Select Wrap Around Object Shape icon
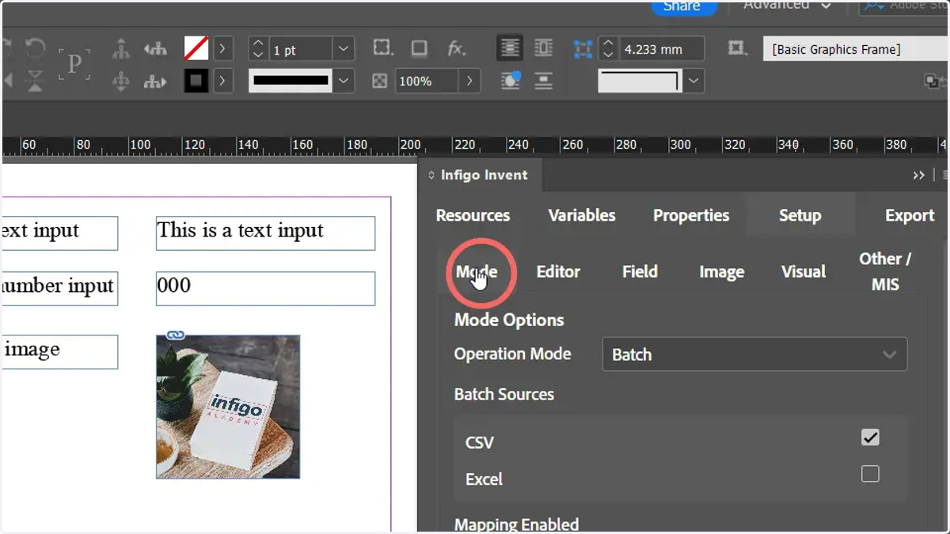 pos(510,80)
